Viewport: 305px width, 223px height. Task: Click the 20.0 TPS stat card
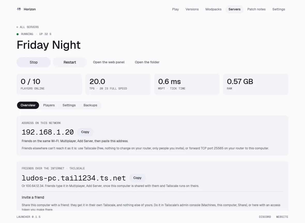click(x=118, y=84)
